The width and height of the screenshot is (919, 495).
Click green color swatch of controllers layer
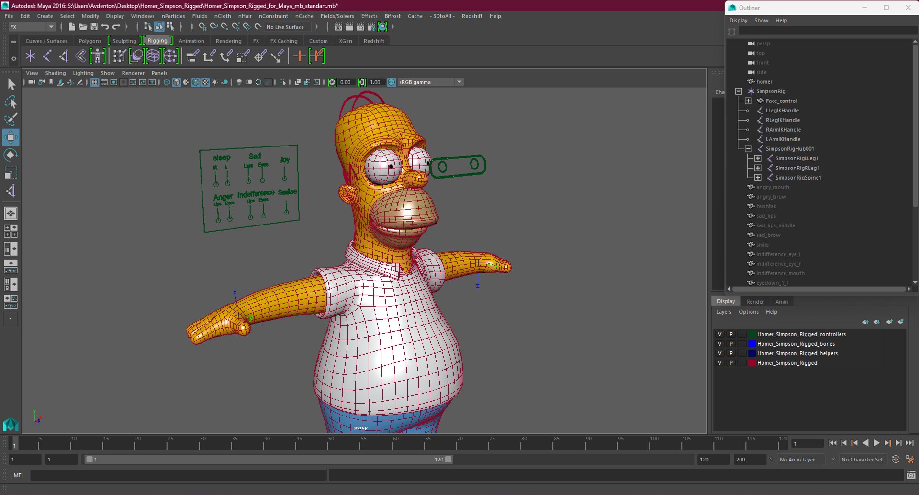pos(752,334)
